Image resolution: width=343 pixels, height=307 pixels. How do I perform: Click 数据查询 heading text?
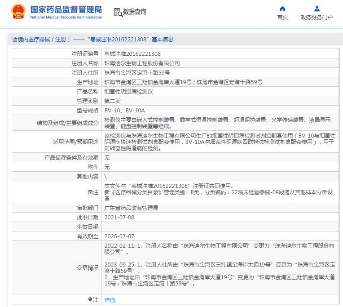tap(134, 12)
